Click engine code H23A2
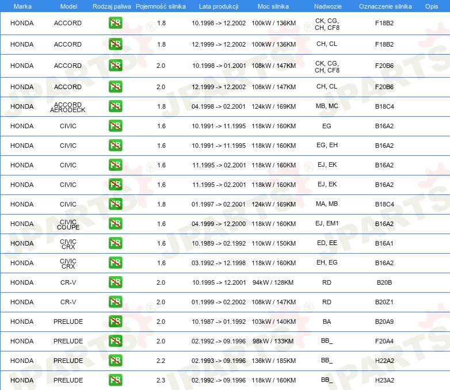450x390 pixels. [x=384, y=380]
